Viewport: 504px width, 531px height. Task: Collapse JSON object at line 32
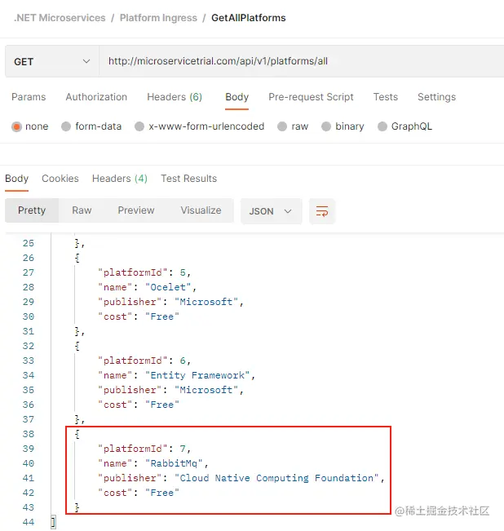click(77, 346)
